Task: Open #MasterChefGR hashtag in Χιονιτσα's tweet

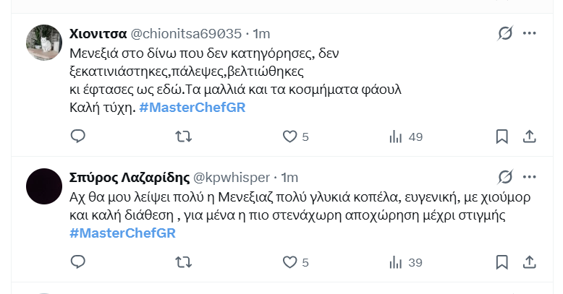Action: coord(192,107)
